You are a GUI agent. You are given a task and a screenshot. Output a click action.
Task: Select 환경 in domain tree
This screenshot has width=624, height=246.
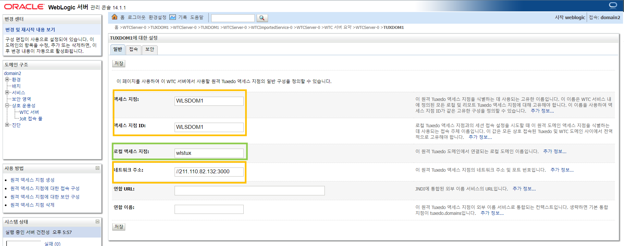pos(16,80)
